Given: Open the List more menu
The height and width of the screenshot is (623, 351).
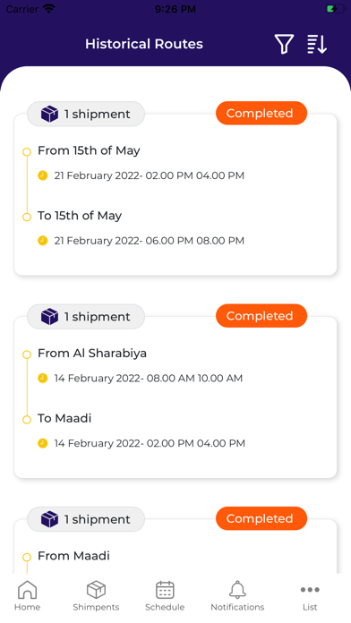Looking at the screenshot, I should click(310, 595).
